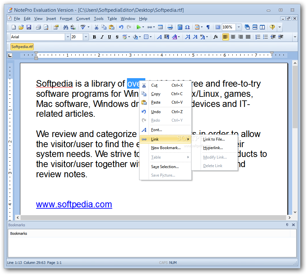Insert a symbol with the Omega icon
This screenshot has width=307, height=275.
click(x=187, y=27)
